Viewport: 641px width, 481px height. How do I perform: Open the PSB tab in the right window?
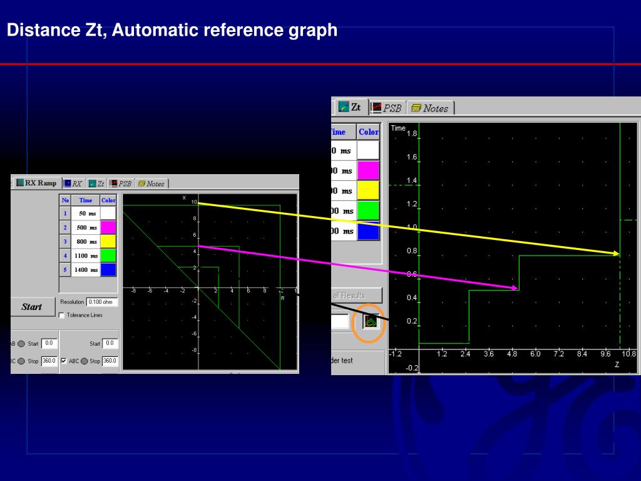click(387, 108)
